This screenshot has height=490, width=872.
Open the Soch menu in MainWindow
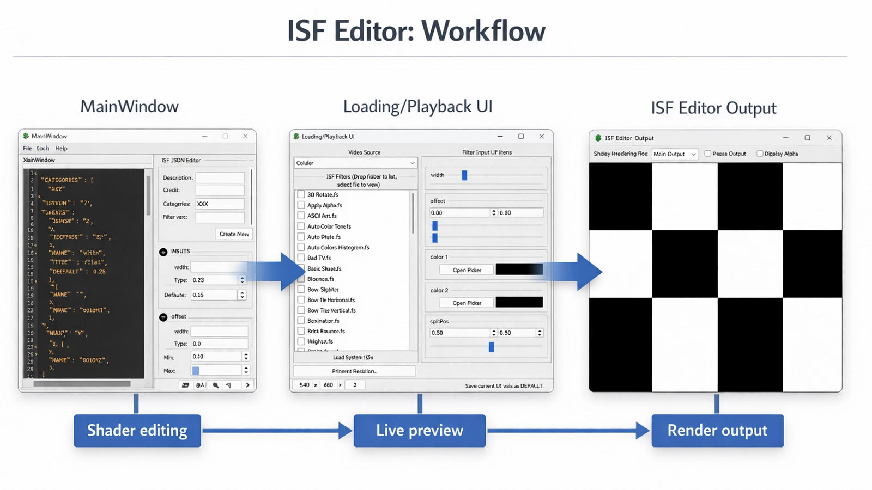[x=43, y=148]
